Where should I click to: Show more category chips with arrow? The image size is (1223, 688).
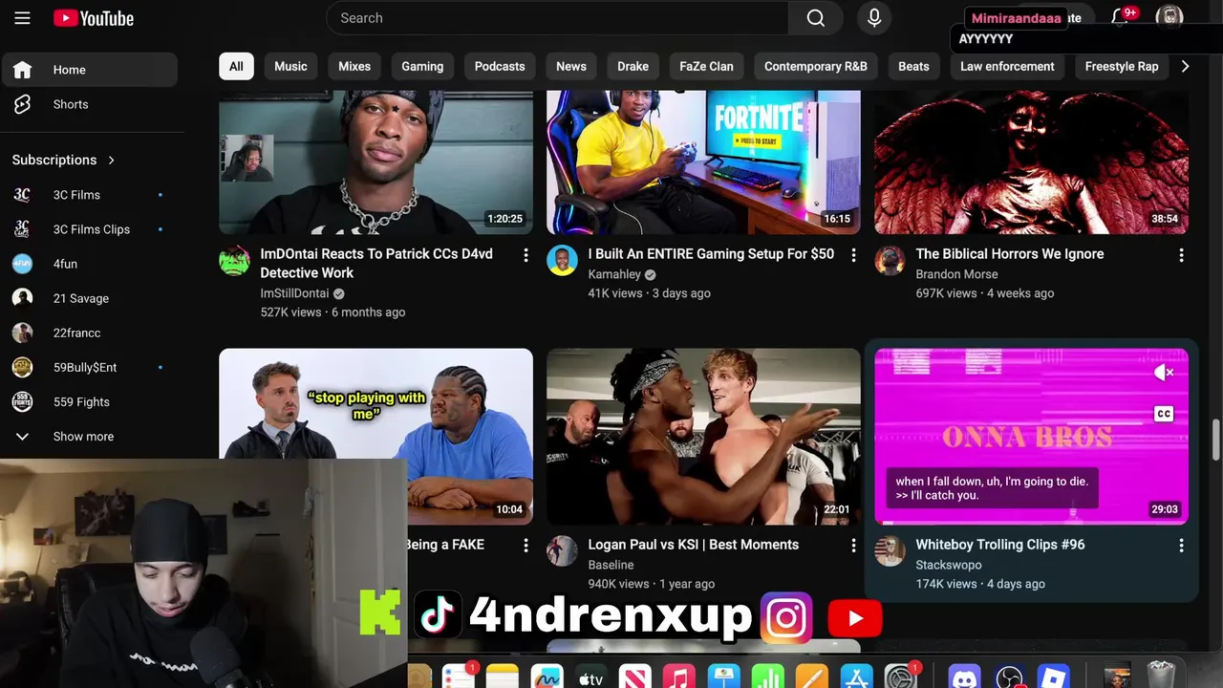(x=1185, y=66)
